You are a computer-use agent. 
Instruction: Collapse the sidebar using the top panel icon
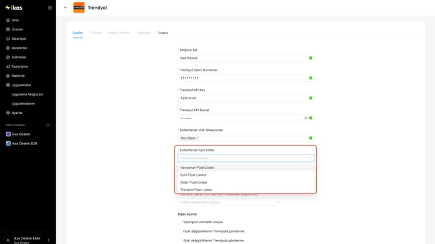[x=50, y=8]
